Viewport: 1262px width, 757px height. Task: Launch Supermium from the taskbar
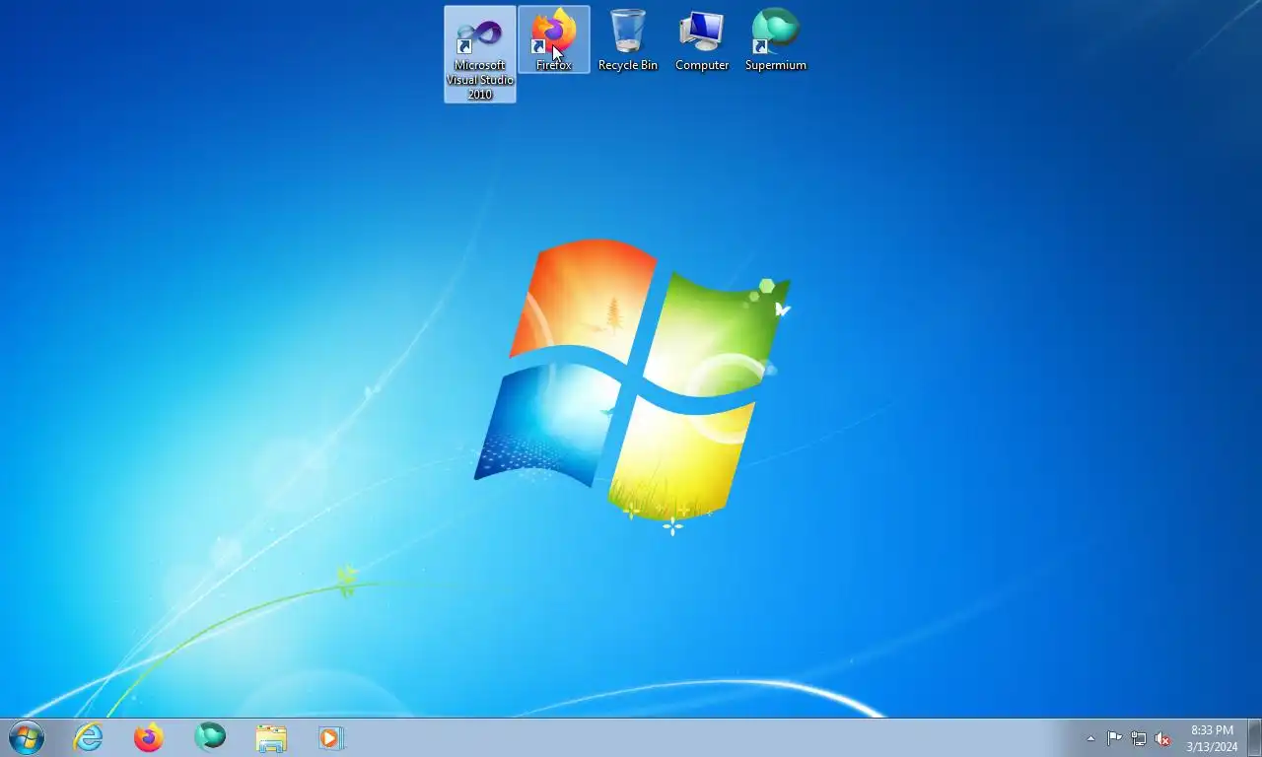click(210, 737)
